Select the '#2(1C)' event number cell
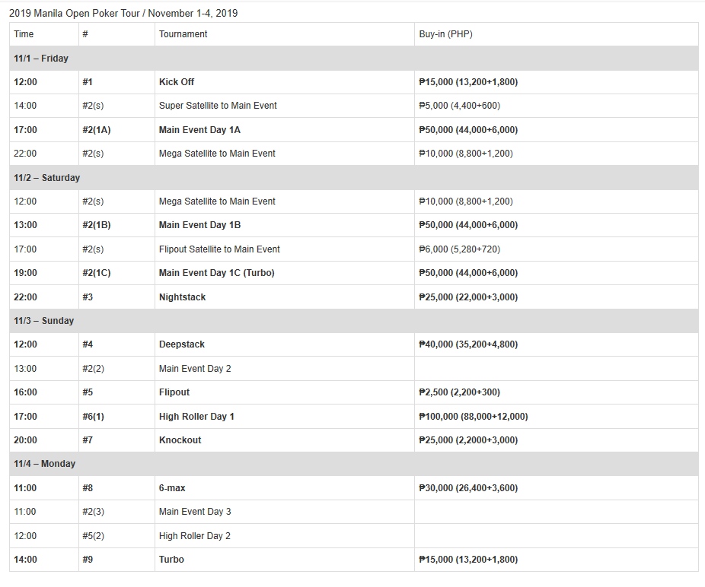This screenshot has width=705, height=587. click(117, 273)
